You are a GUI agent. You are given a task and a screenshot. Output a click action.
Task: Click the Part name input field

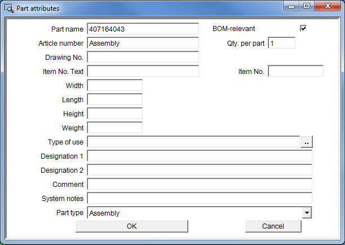[x=143, y=29]
